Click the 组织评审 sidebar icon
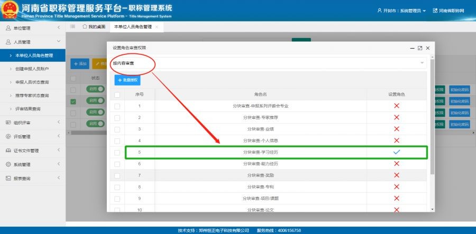The image size is (476, 234). click(8, 123)
